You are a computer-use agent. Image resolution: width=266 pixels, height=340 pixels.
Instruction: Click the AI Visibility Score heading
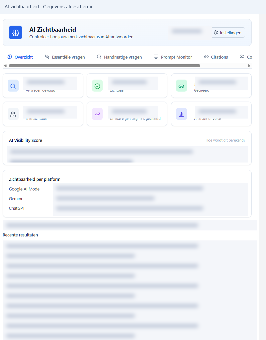[25, 140]
